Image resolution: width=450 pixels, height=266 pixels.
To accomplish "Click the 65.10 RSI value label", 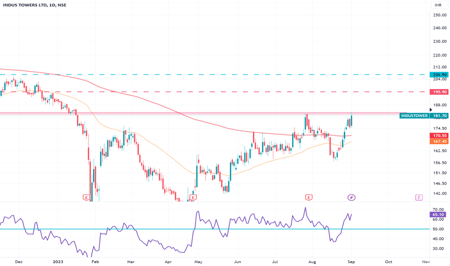I will coord(438,215).
